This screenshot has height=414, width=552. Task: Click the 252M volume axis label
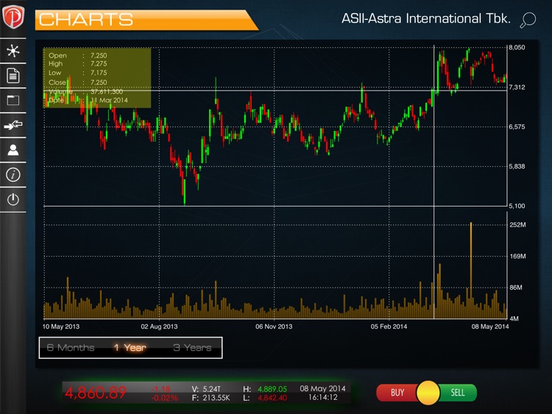(518, 225)
